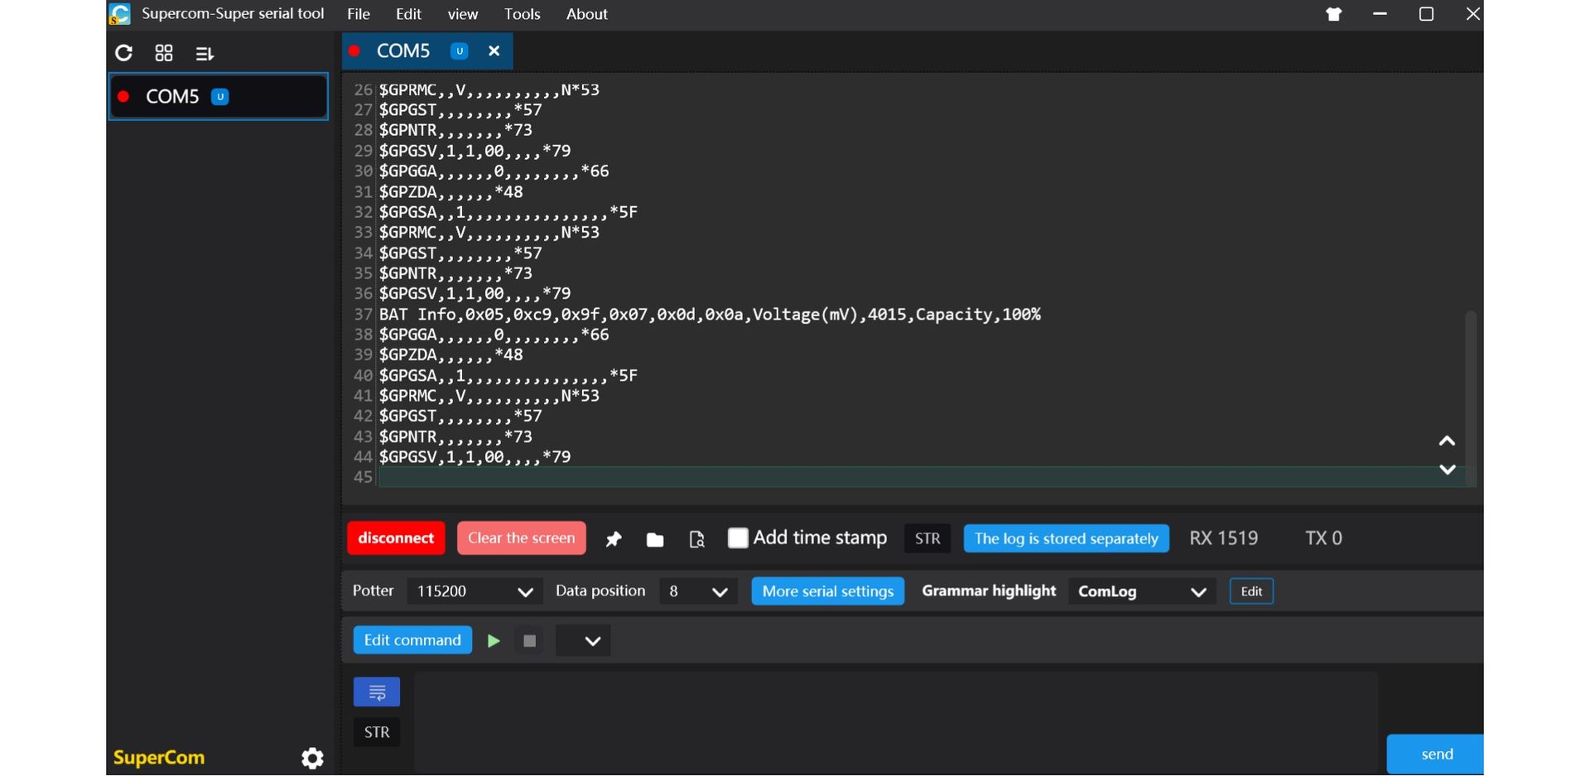This screenshot has height=776, width=1590.
Task: Toggle the blue word-wrap button near input
Action: [x=377, y=692]
